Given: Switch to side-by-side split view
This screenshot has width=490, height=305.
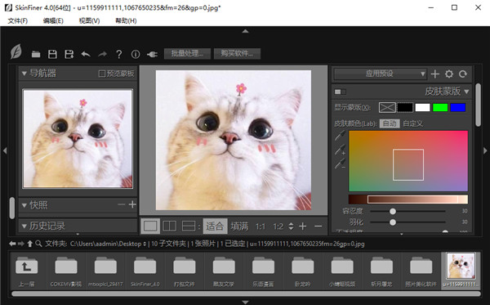Looking at the screenshot, I should 170,226.
